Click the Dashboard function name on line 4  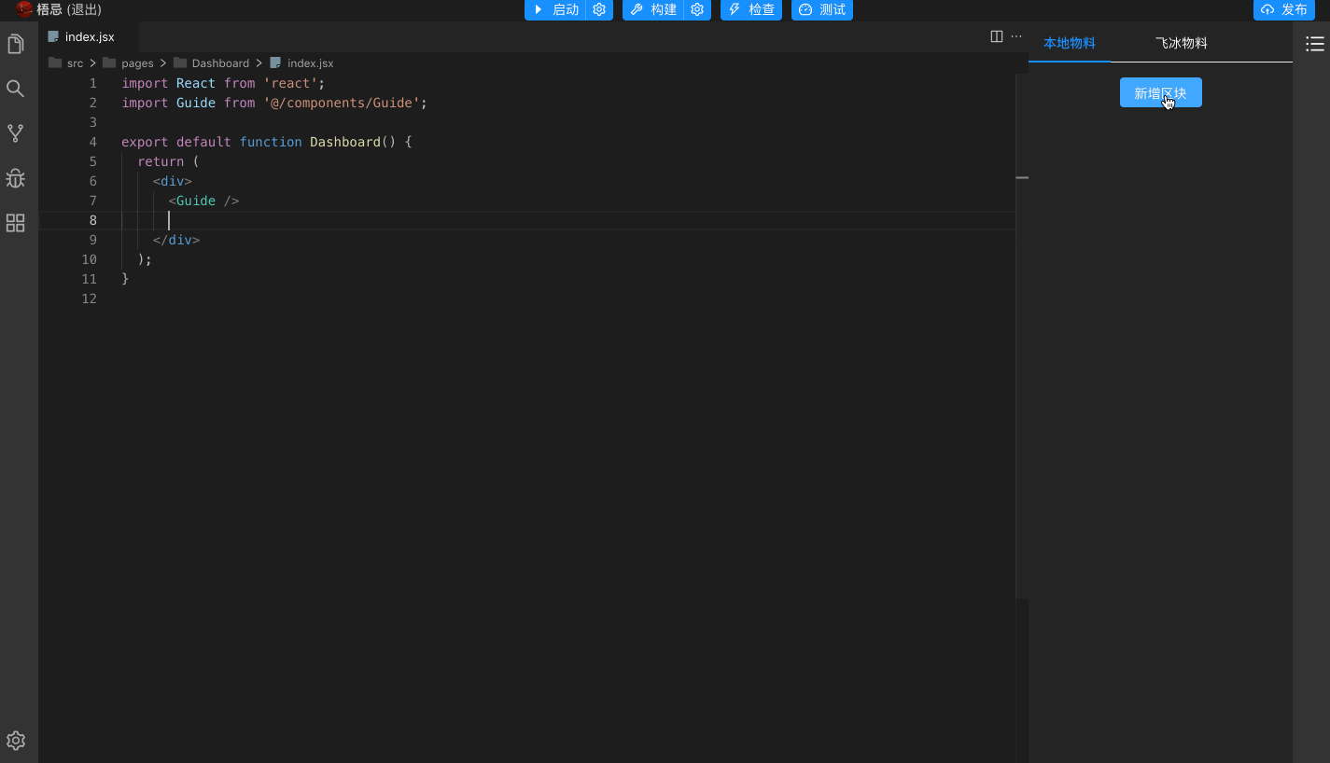[x=345, y=142]
